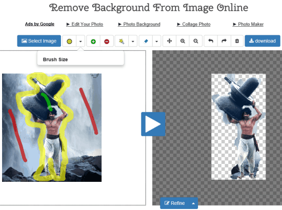Open the Collage Photo ad link
Image resolution: width=282 pixels, height=210 pixels.
(194, 24)
